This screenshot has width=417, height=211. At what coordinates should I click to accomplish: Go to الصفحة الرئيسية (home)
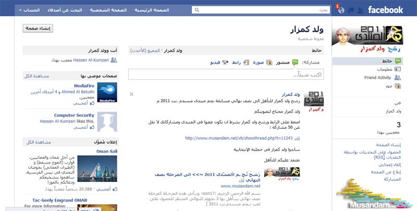[x=152, y=10]
